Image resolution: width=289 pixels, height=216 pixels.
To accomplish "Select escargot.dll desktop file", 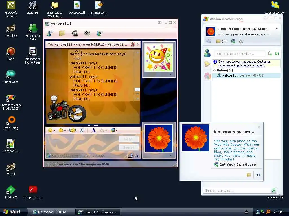I will tap(77, 8).
